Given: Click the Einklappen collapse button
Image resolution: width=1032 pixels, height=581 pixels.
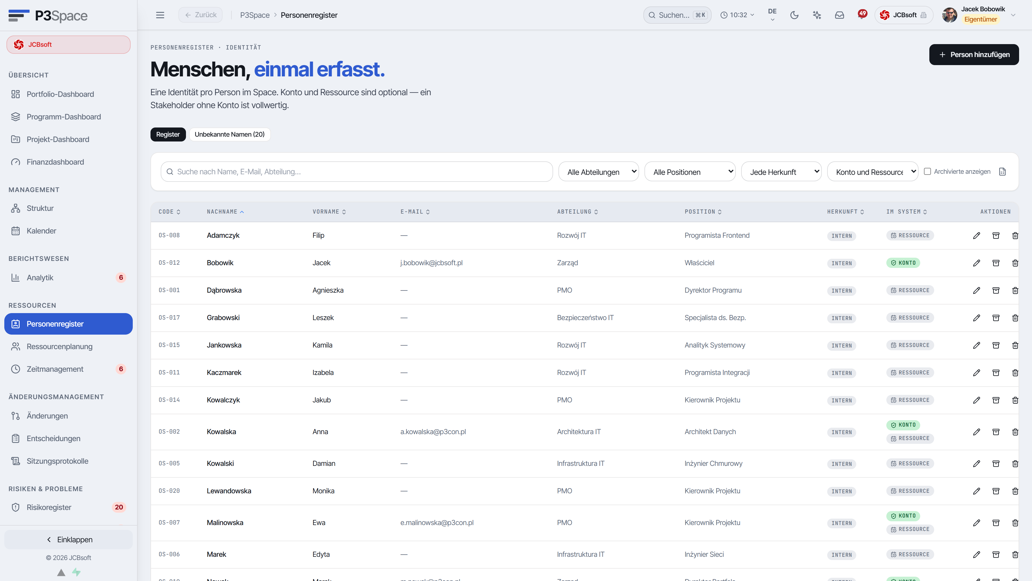Looking at the screenshot, I should pos(69,540).
